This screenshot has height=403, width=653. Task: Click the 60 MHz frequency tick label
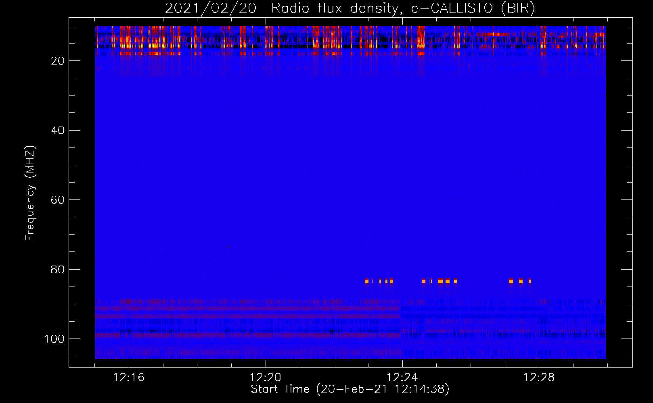pos(58,200)
